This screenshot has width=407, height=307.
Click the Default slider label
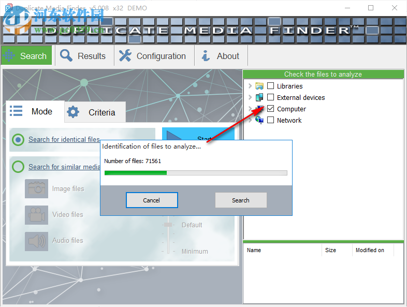pyautogui.click(x=192, y=225)
